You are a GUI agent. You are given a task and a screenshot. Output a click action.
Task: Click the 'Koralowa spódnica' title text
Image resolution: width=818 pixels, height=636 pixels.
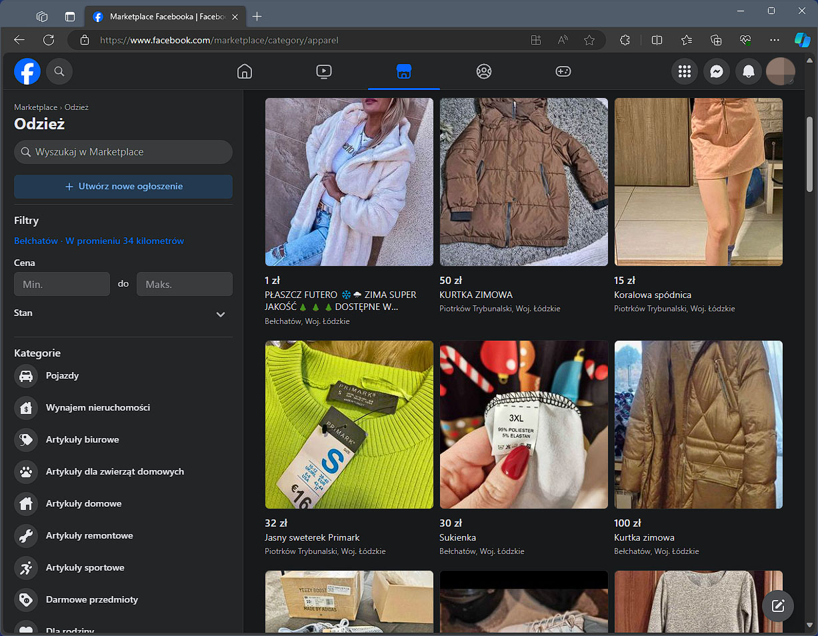point(653,295)
